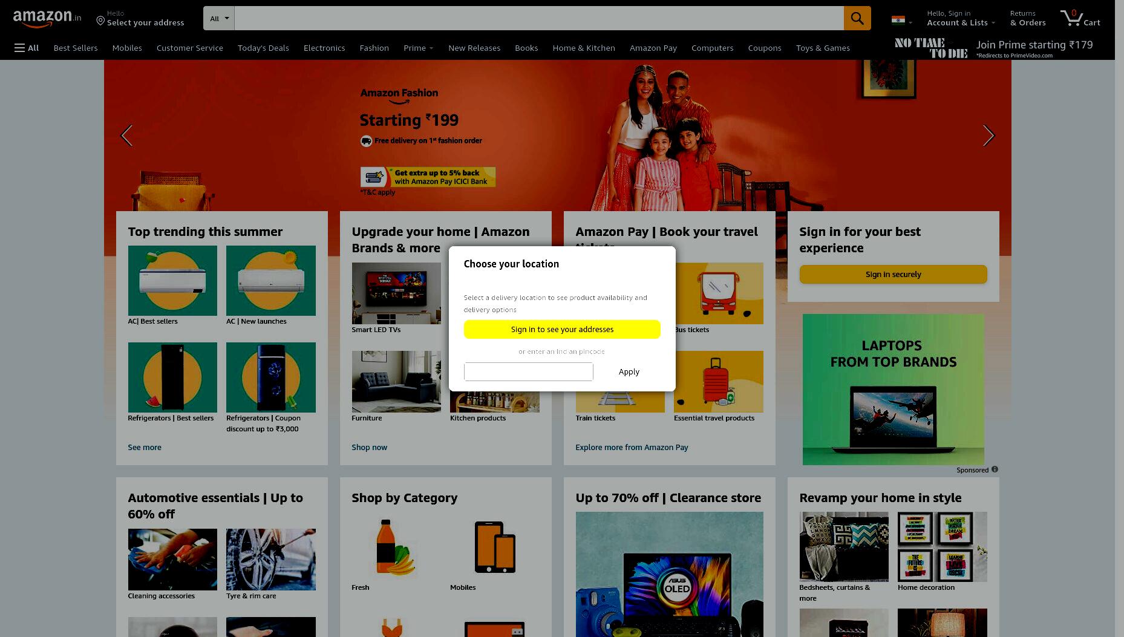Image resolution: width=1124 pixels, height=637 pixels.
Task: Open the Bus tickets image
Action: tap(719, 293)
